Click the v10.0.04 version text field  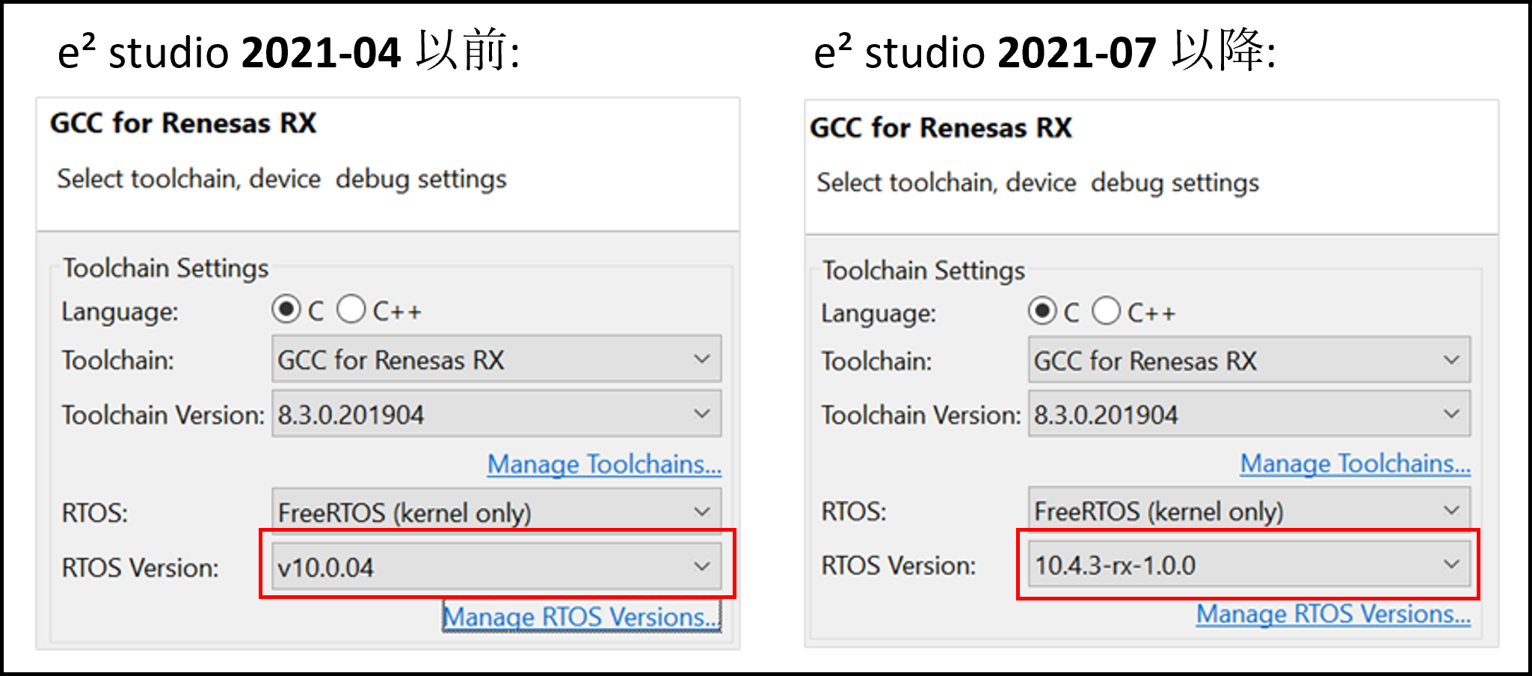pyautogui.click(x=449, y=566)
